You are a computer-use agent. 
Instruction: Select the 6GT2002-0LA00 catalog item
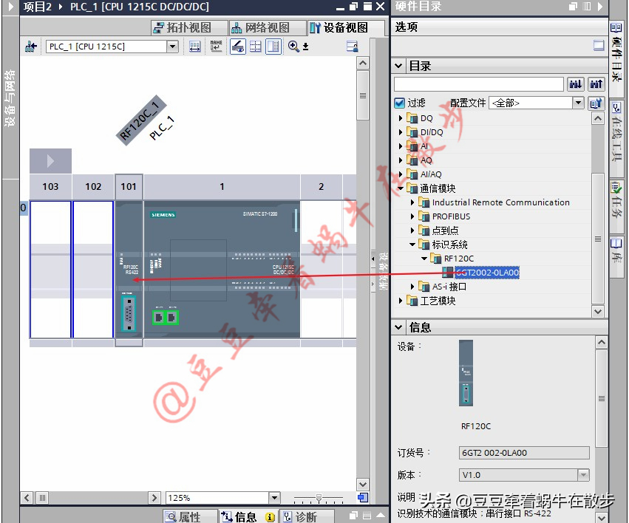486,273
